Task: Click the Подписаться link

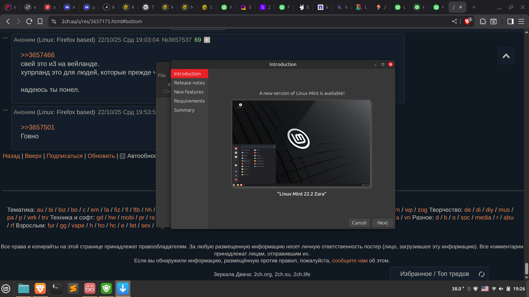Action: click(64, 156)
